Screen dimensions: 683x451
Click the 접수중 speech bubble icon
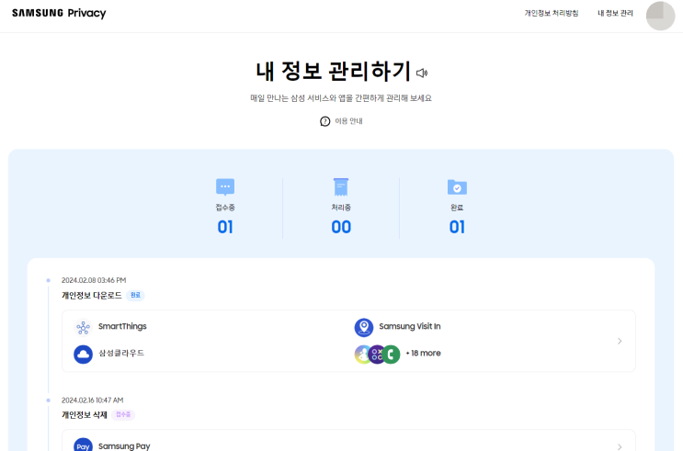225,187
